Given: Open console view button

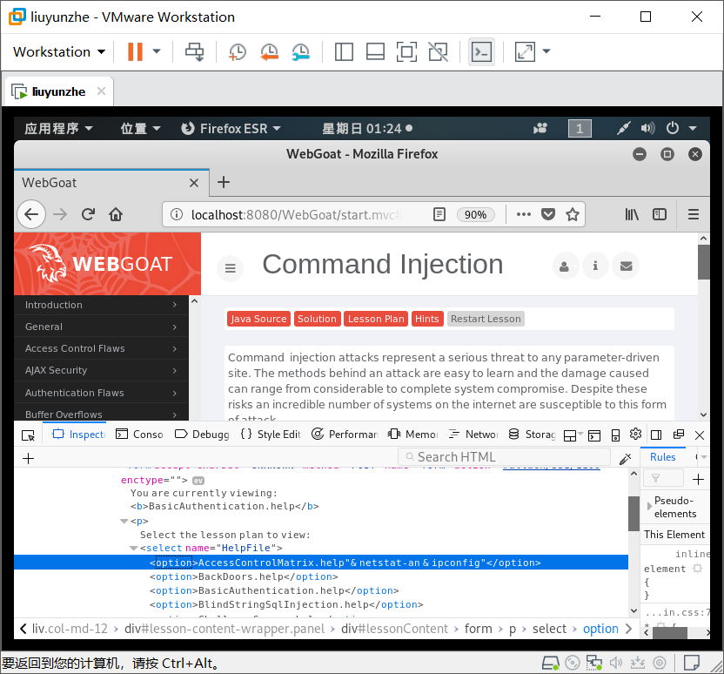Looking at the screenshot, I should tap(481, 51).
